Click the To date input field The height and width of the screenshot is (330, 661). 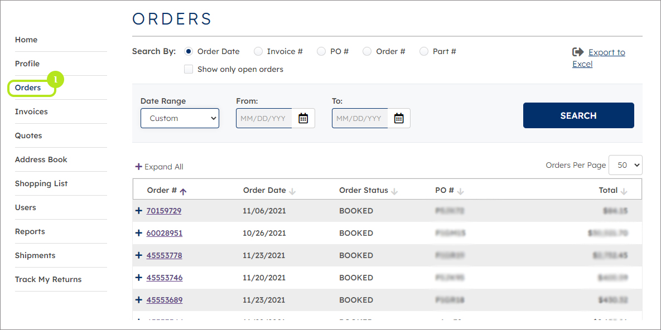(x=360, y=118)
